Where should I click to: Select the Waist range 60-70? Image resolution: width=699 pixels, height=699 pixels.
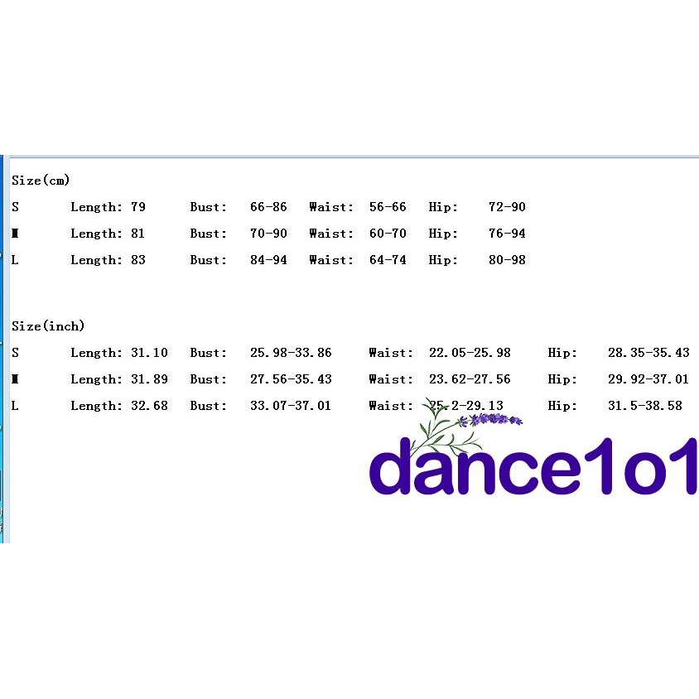[388, 234]
